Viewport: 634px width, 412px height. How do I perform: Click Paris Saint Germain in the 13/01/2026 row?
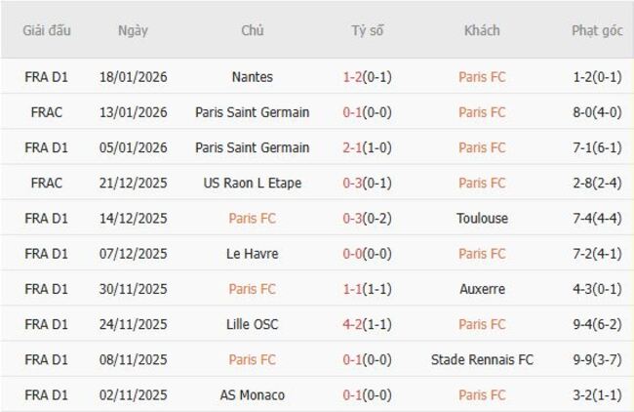pyautogui.click(x=253, y=112)
